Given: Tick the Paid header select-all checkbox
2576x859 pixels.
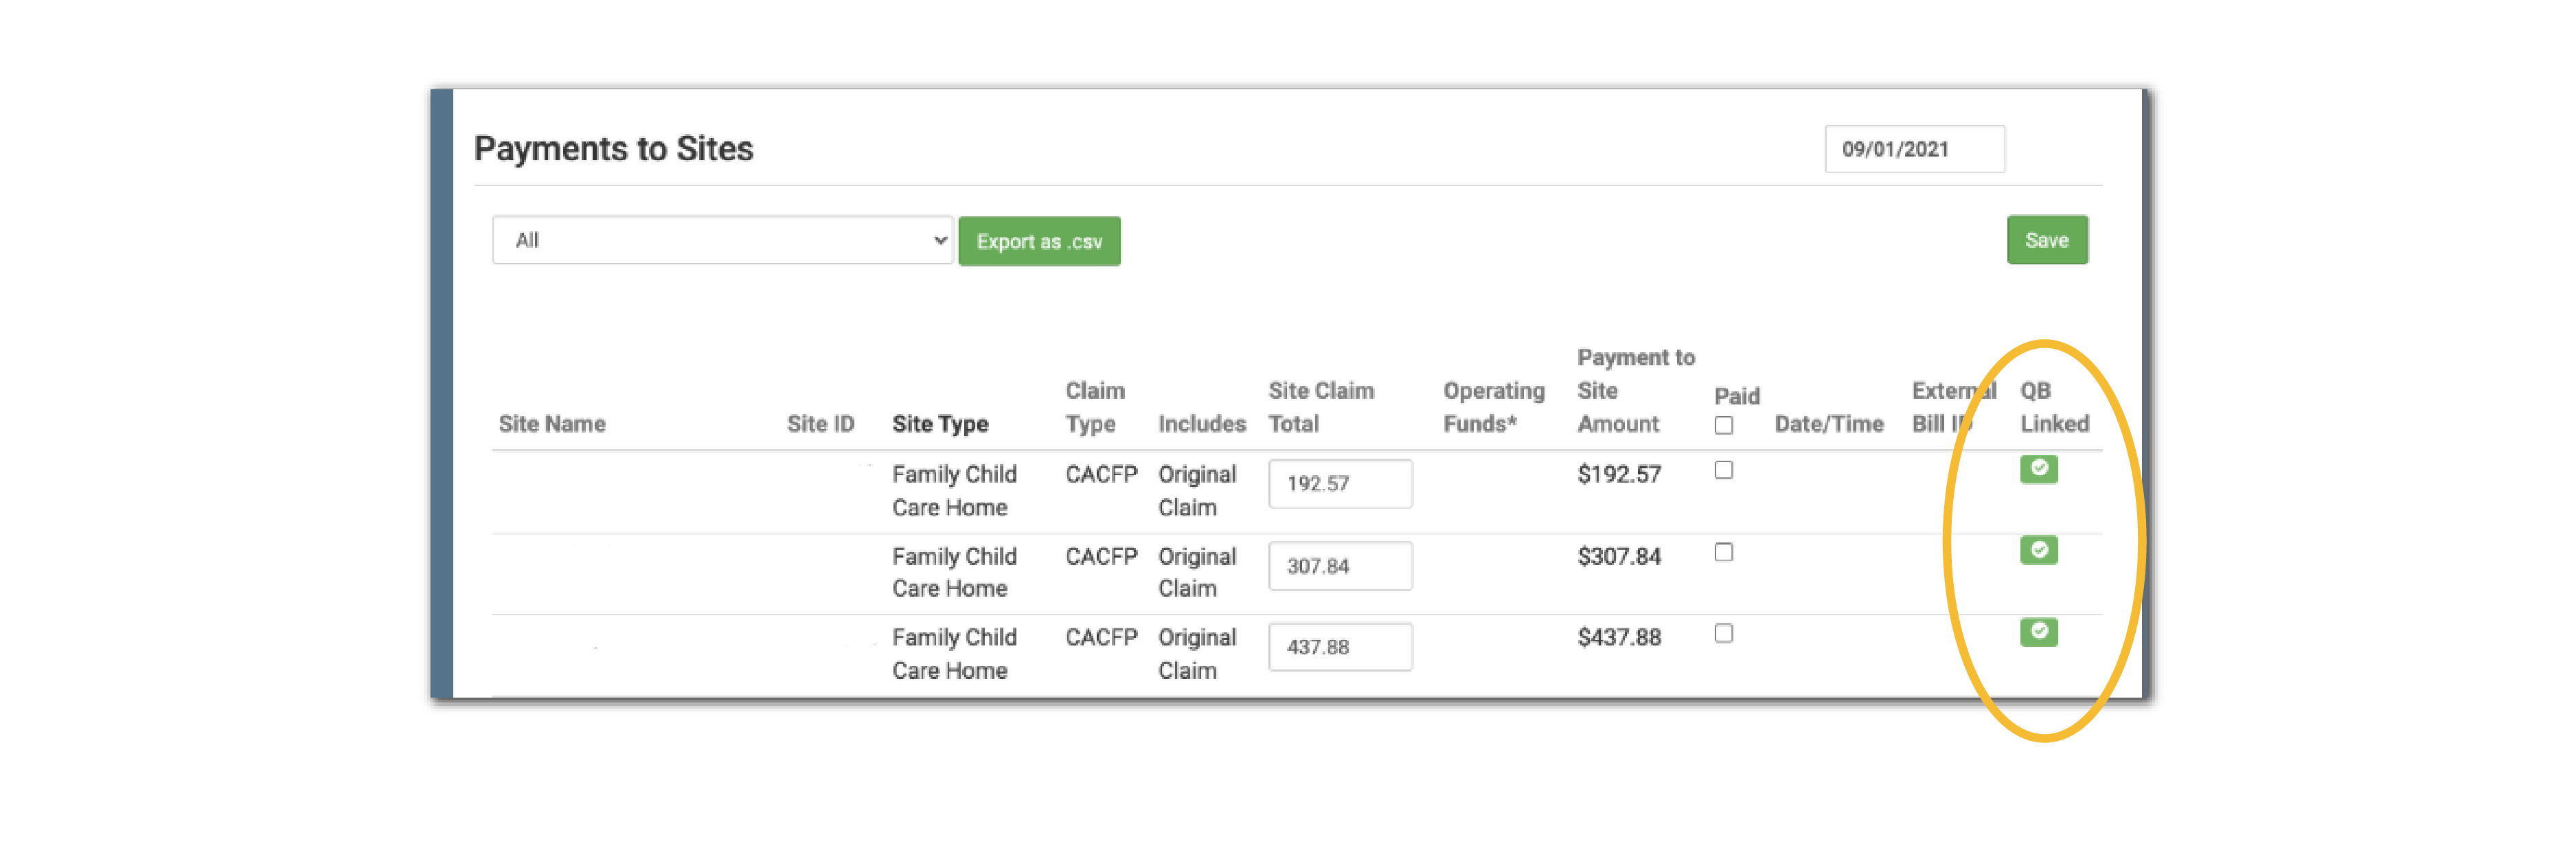Looking at the screenshot, I should (x=1723, y=425).
